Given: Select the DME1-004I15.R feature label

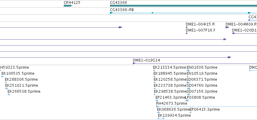Looking at the screenshot, I should (x=200, y=24).
